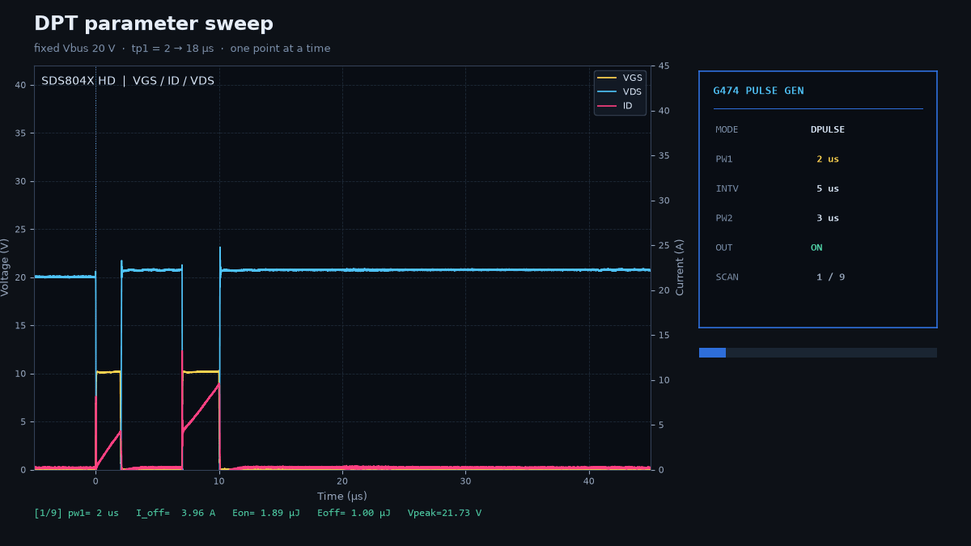This screenshot has height=546, width=971.
Task: Click the I_off= 3.96 A readout
Action: tap(176, 514)
